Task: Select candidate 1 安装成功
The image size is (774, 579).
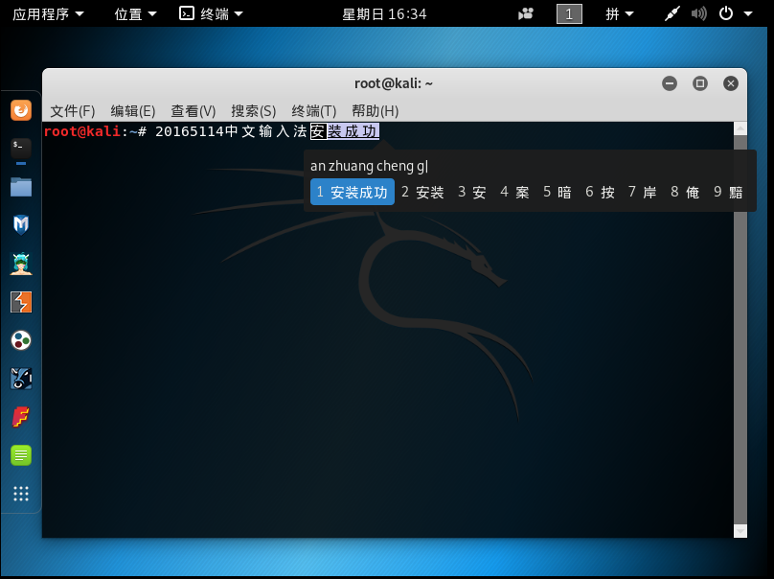Action: click(353, 192)
